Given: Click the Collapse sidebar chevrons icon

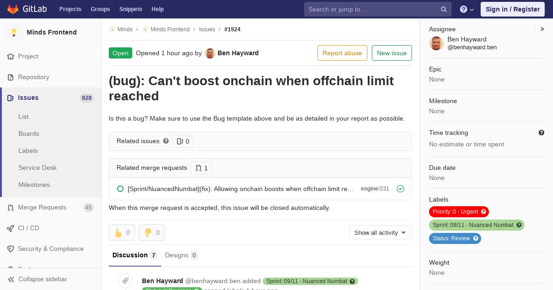Looking at the screenshot, I should coord(11,279).
